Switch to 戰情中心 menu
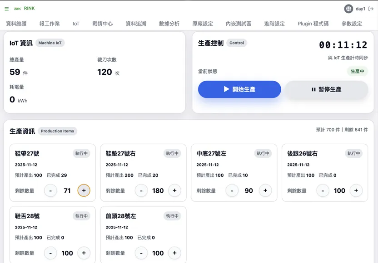 [102, 24]
